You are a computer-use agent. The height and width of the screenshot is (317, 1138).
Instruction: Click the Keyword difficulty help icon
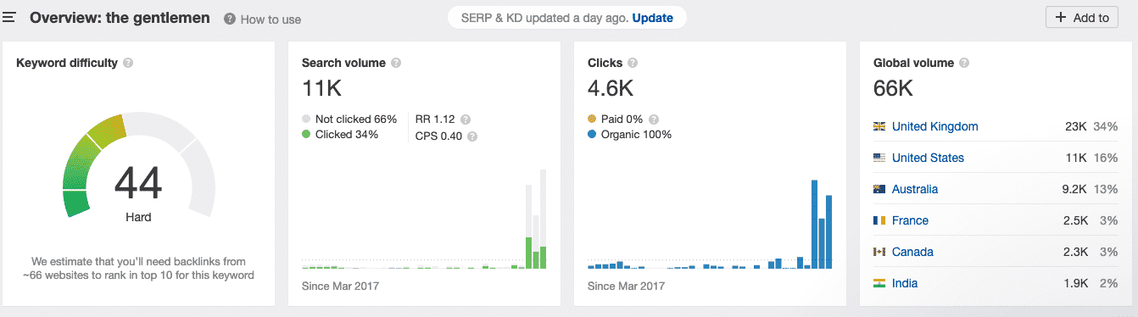128,63
